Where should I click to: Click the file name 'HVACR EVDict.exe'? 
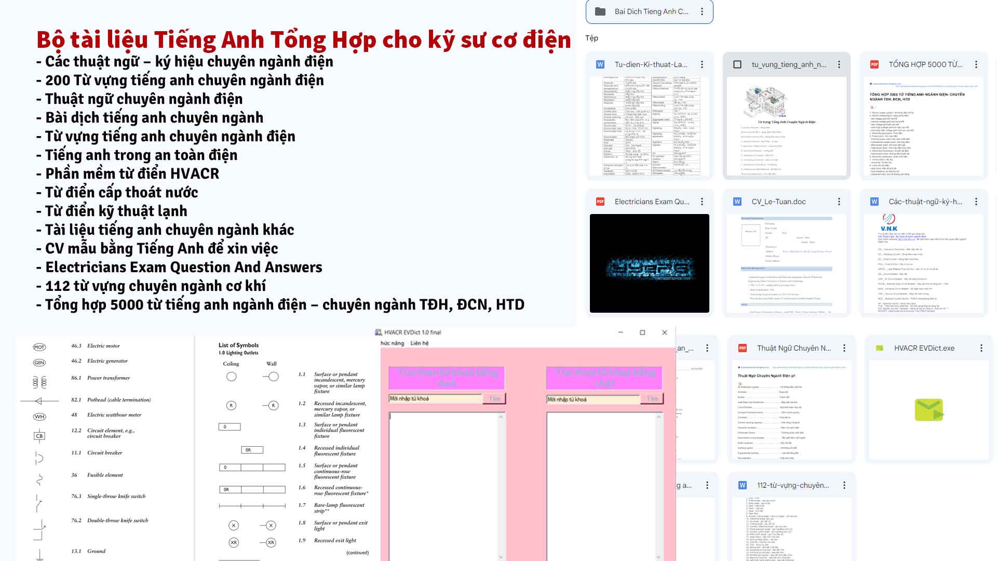pyautogui.click(x=924, y=348)
